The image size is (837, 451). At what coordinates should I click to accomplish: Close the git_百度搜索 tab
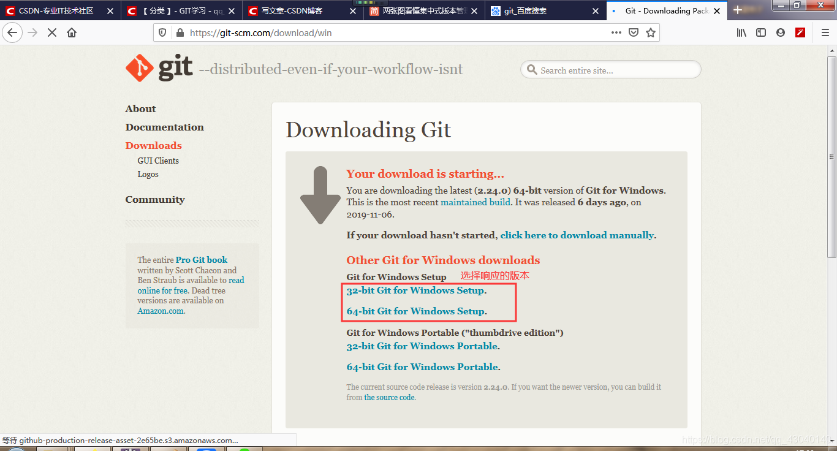tap(596, 11)
